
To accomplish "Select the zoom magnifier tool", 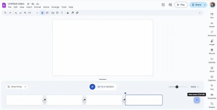I will tap(25, 13).
